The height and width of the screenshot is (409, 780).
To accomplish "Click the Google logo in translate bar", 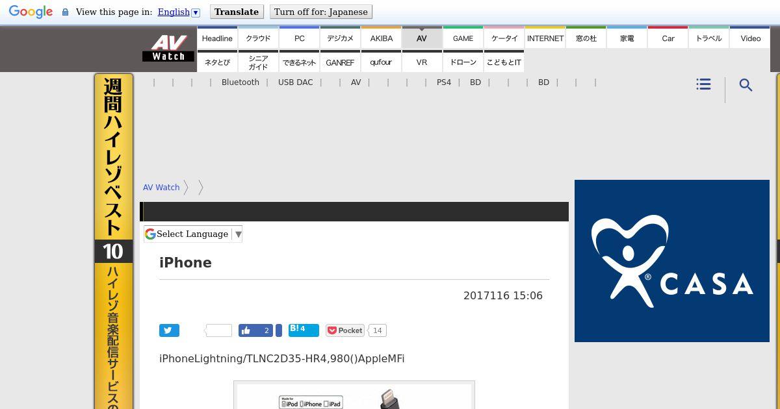I will (x=31, y=12).
